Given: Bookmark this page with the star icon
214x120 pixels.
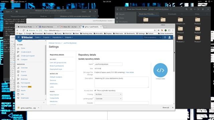Looking at the screenshot, I should coord(155,30).
